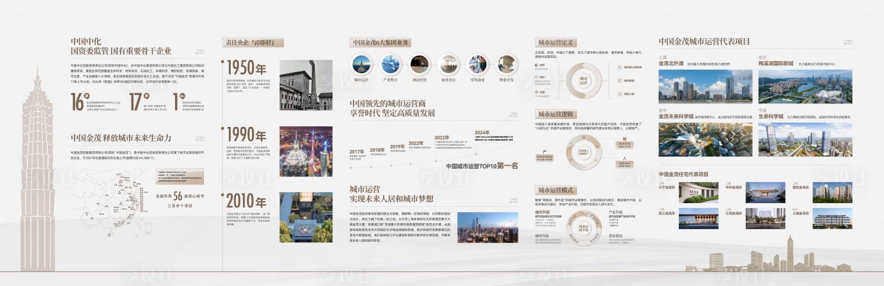Click the 中国城市运营TOP10第一名 text
The height and width of the screenshot is (286, 884).
[482, 166]
